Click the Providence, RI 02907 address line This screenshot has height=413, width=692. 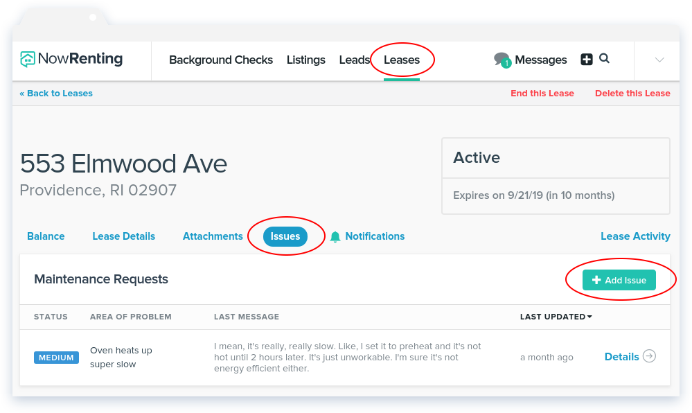98,191
